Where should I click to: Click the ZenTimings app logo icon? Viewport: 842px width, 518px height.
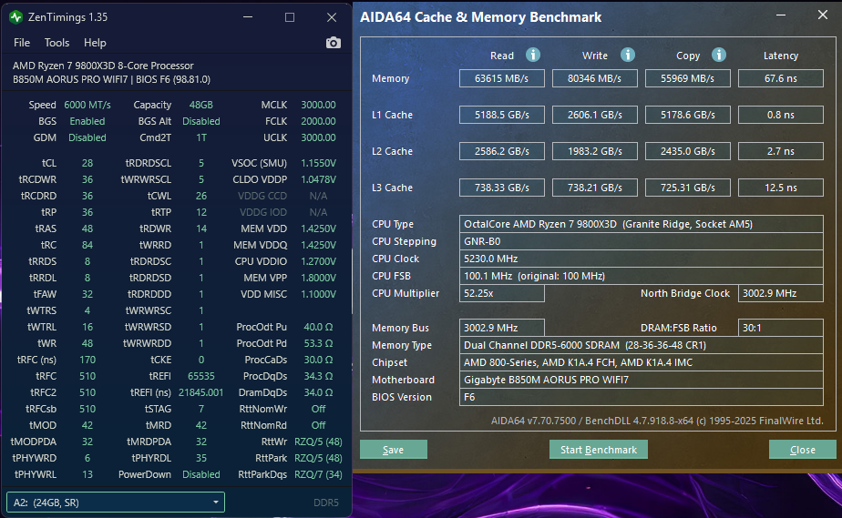point(15,17)
